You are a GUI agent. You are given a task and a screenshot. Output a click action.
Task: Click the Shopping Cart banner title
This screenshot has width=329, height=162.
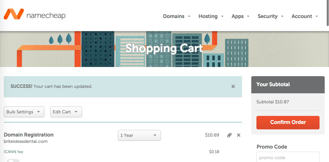[x=164, y=48]
